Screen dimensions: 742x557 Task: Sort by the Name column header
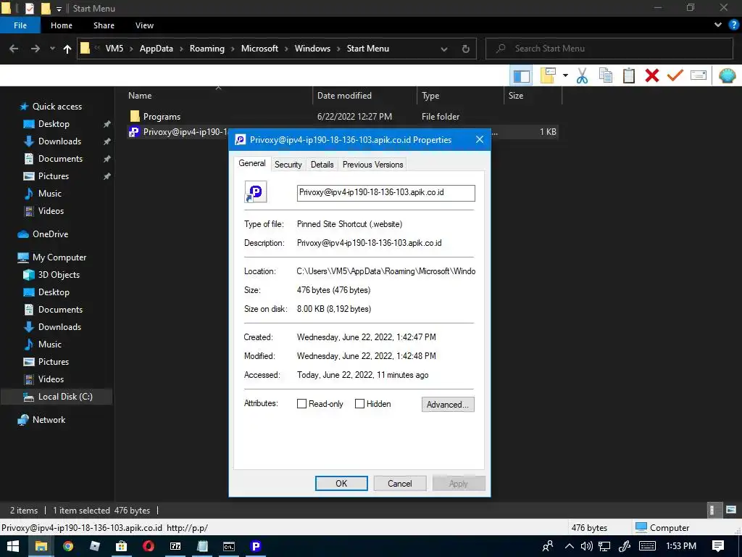(218, 96)
